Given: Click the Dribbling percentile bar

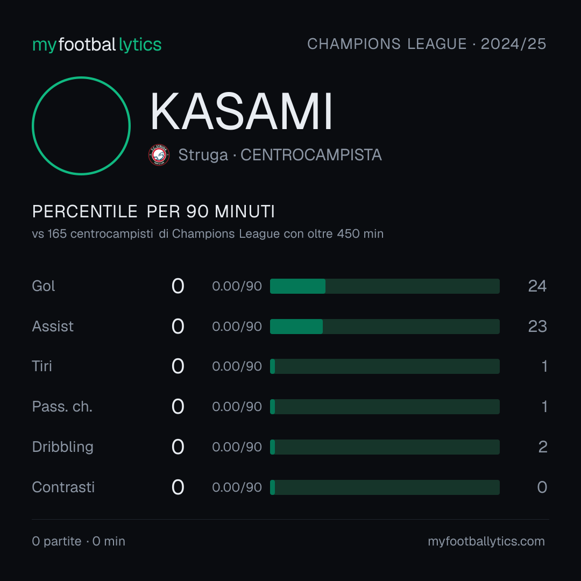Looking at the screenshot, I should click(x=385, y=447).
